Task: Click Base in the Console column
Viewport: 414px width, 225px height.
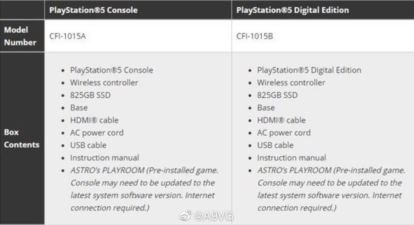Action: pos(79,107)
